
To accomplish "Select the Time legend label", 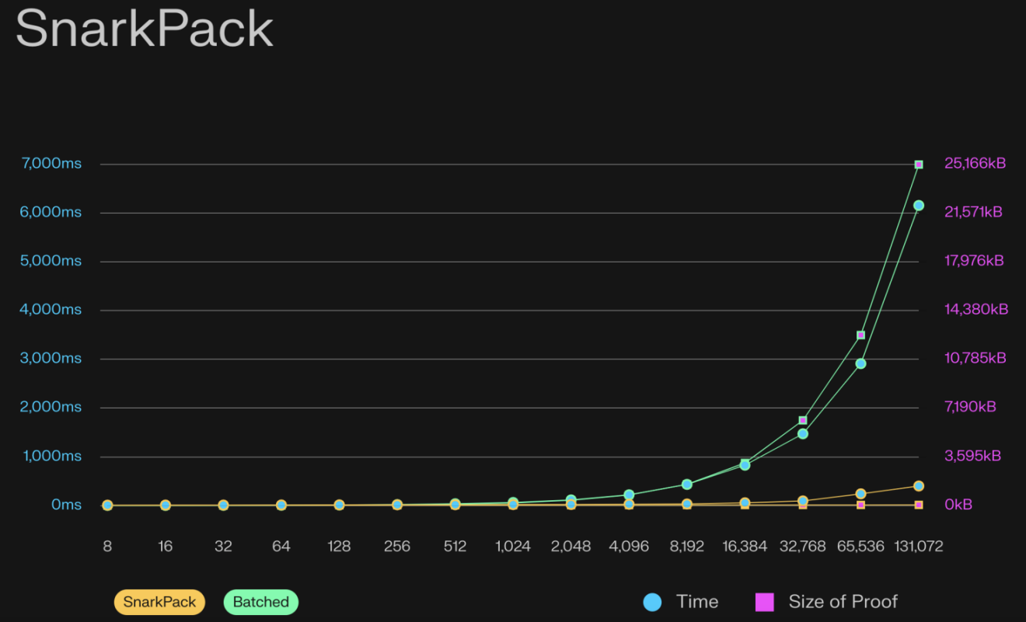I will tap(697, 602).
